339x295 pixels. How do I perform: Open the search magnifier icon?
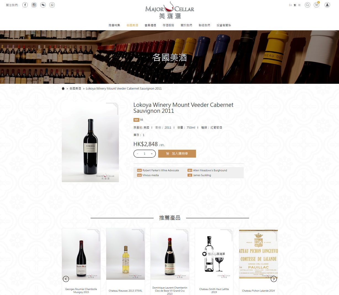coord(307,5)
